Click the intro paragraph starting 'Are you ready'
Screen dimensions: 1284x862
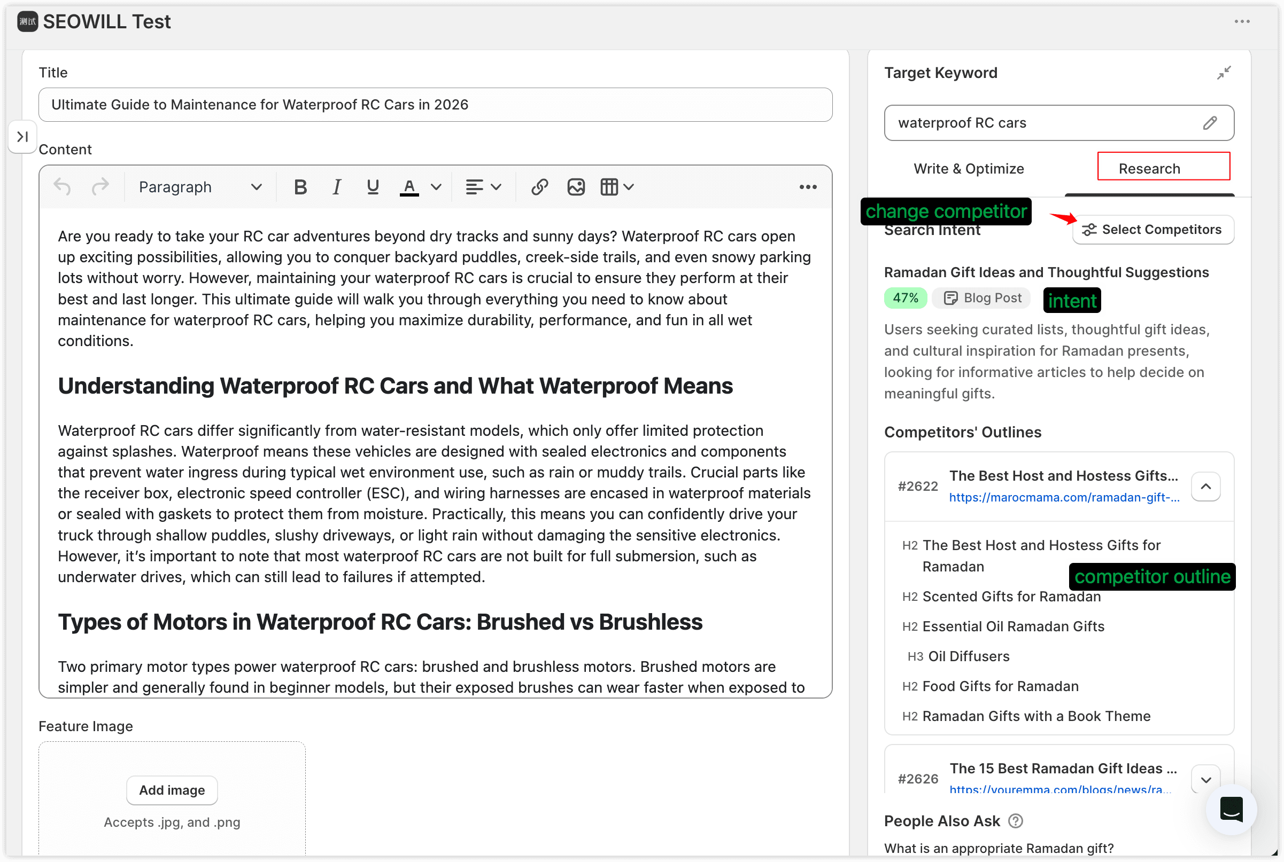coord(434,288)
